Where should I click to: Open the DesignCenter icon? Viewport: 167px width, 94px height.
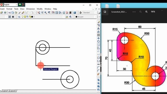click(x=57, y=13)
